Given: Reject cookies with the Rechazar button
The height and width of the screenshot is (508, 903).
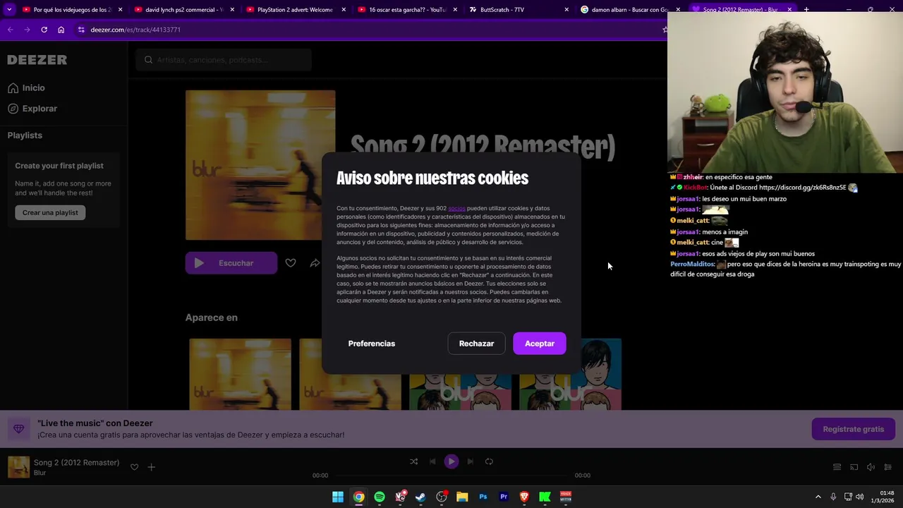Looking at the screenshot, I should point(476,344).
